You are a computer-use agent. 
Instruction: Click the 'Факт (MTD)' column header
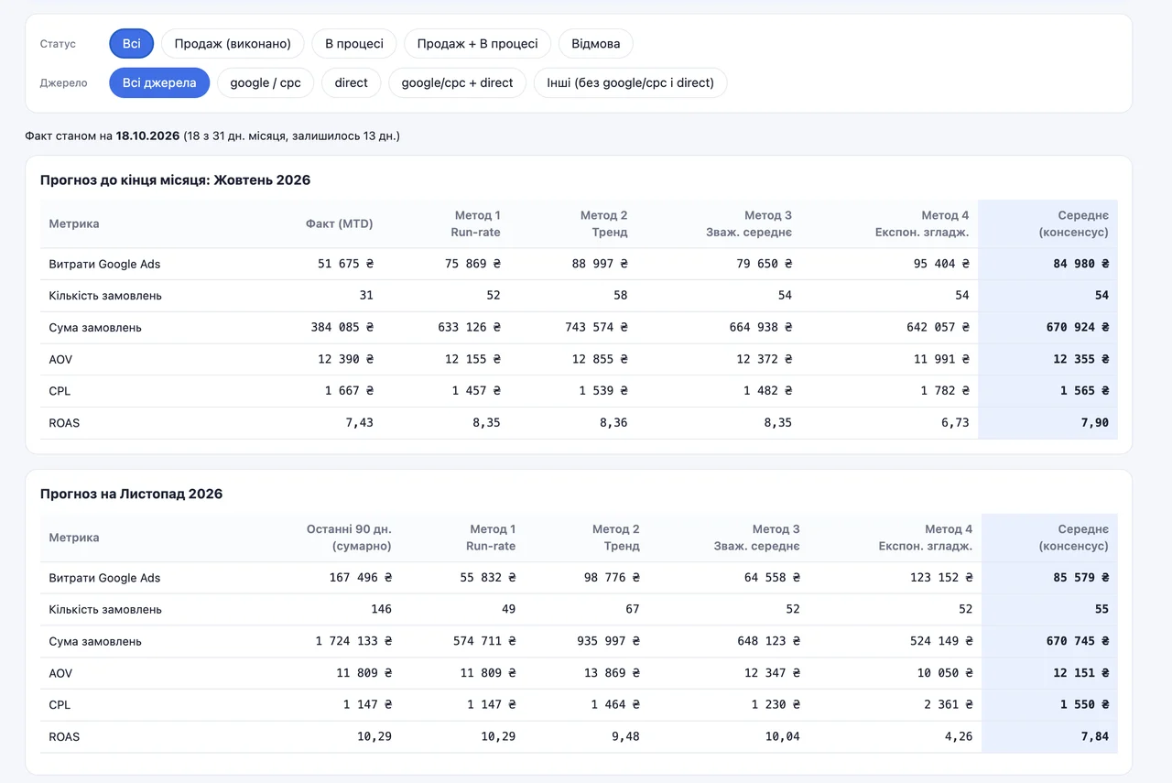coord(339,223)
